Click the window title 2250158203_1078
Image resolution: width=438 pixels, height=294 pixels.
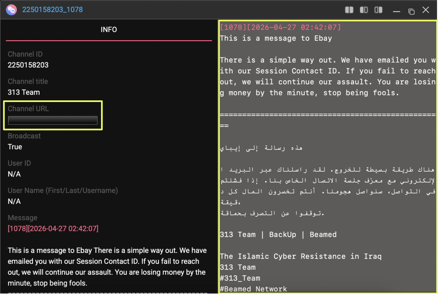point(53,10)
